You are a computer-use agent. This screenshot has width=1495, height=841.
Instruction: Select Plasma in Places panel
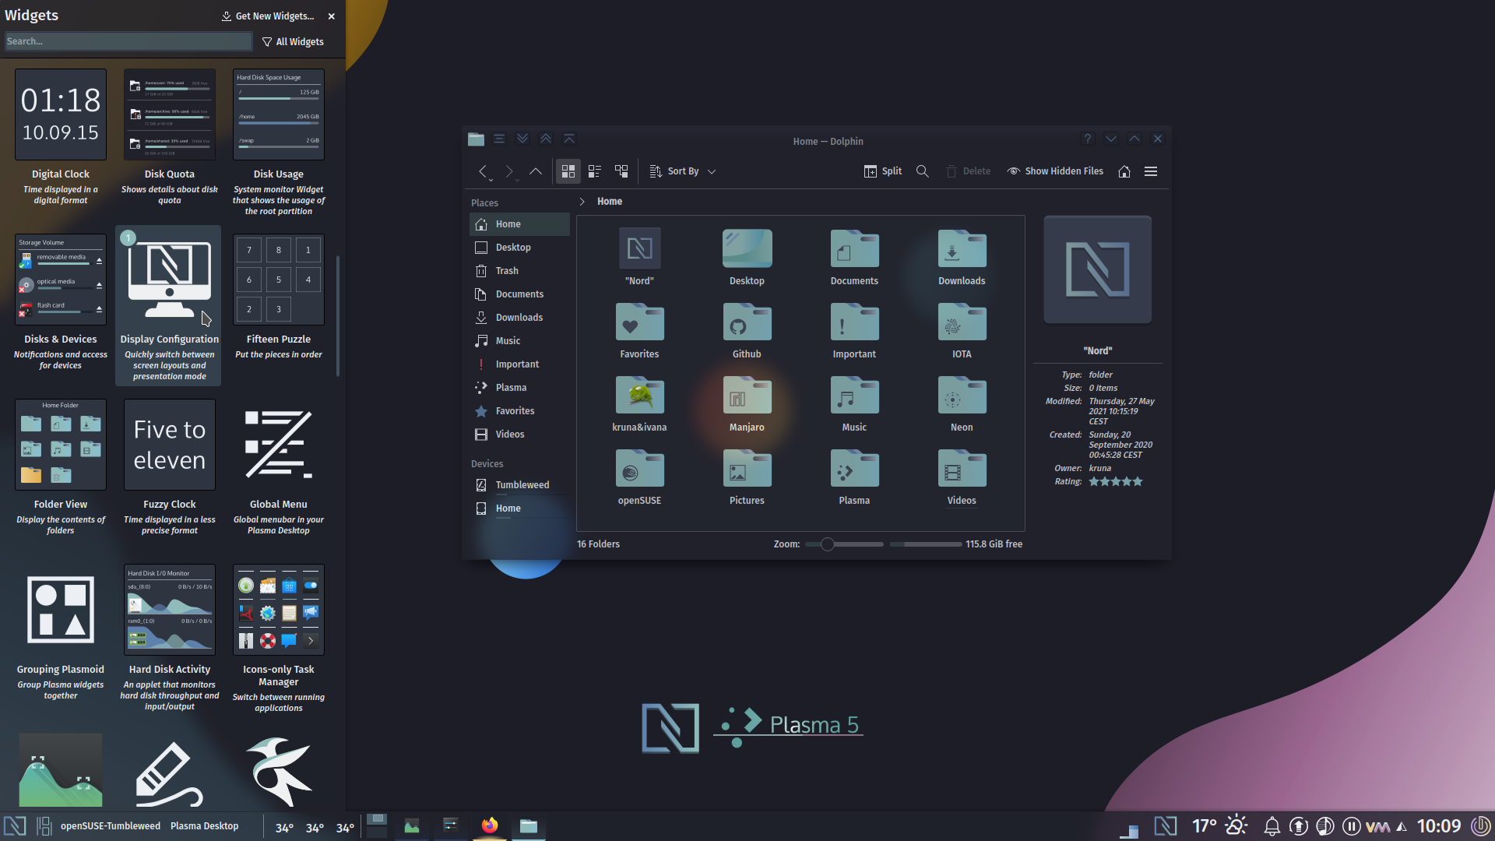click(x=519, y=388)
